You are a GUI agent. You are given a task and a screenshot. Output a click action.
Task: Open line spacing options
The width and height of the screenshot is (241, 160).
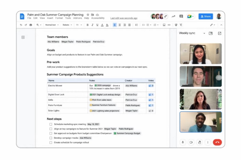(136, 25)
